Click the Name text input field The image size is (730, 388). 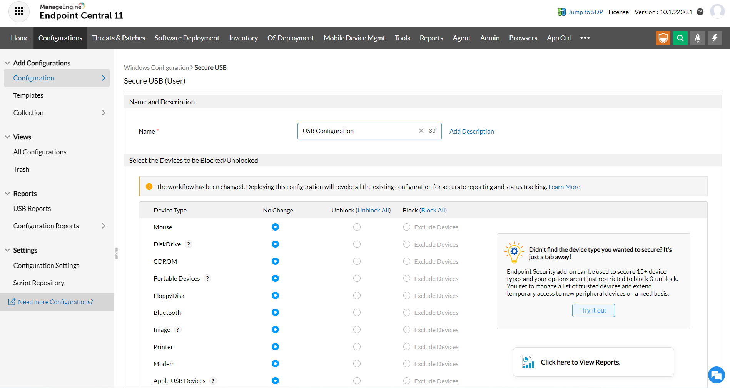pyautogui.click(x=358, y=131)
